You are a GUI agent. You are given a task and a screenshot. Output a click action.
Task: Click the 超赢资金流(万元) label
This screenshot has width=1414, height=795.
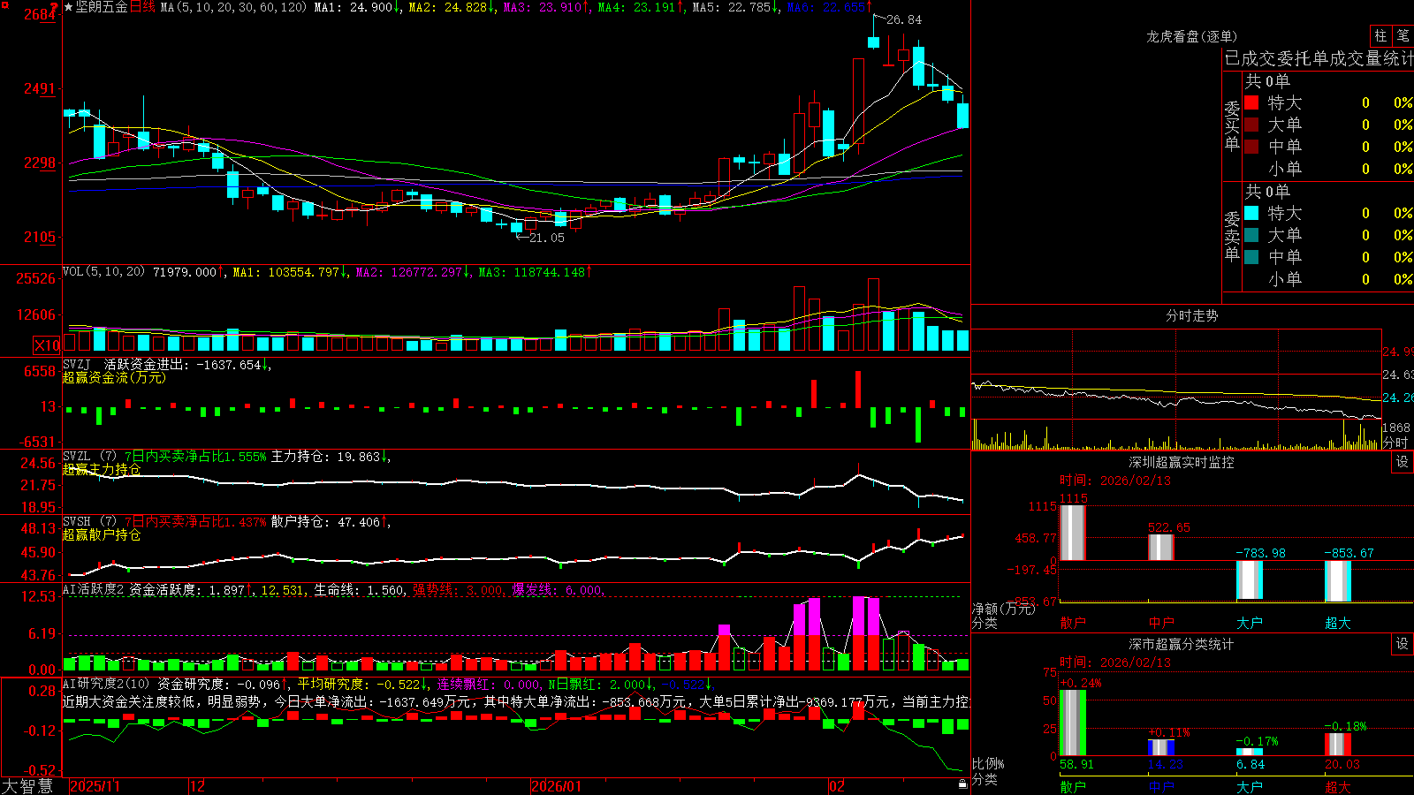[114, 377]
